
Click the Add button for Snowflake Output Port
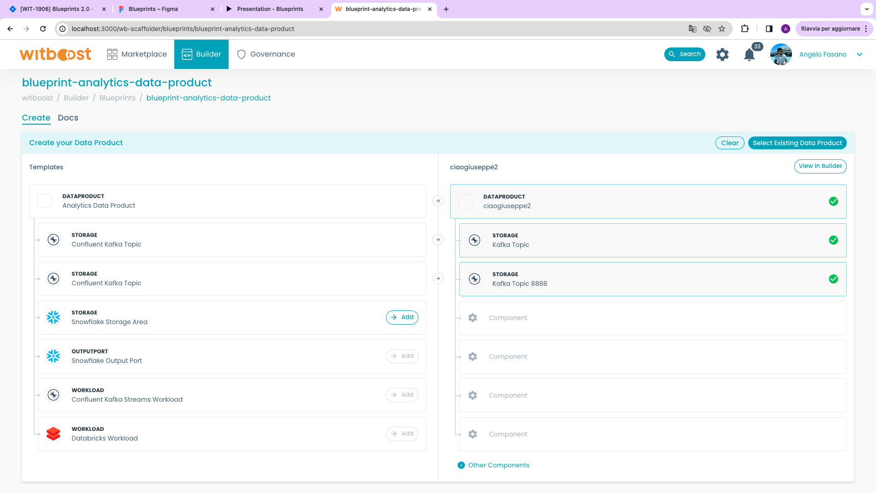pyautogui.click(x=402, y=356)
